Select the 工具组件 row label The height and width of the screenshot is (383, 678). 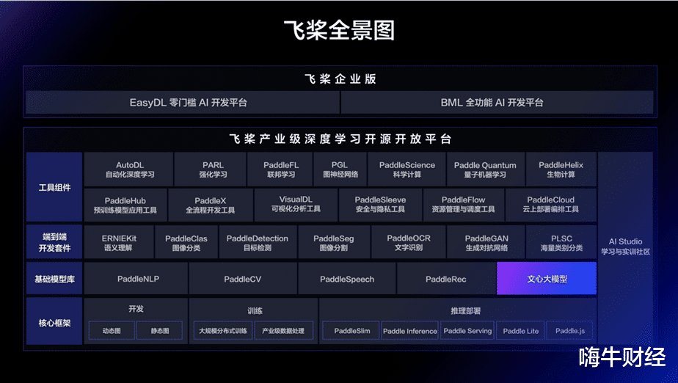54,187
